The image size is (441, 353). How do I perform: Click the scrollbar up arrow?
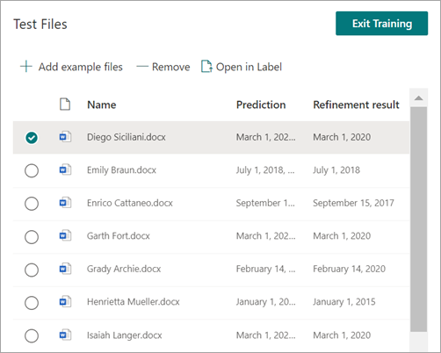419,98
